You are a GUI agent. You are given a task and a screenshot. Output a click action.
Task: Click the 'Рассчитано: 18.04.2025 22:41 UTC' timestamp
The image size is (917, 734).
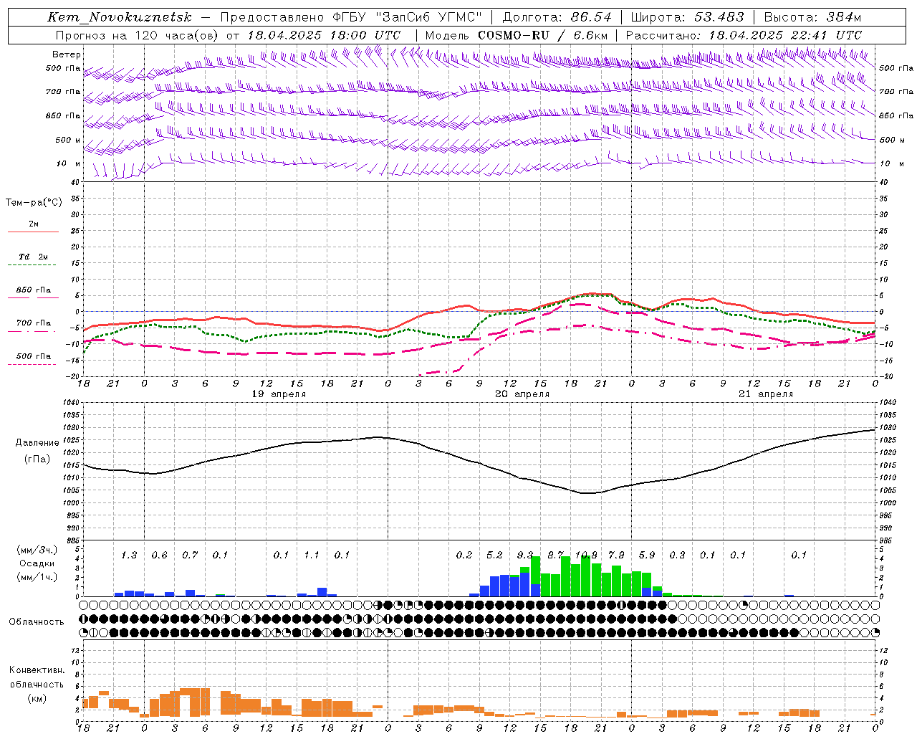(744, 35)
